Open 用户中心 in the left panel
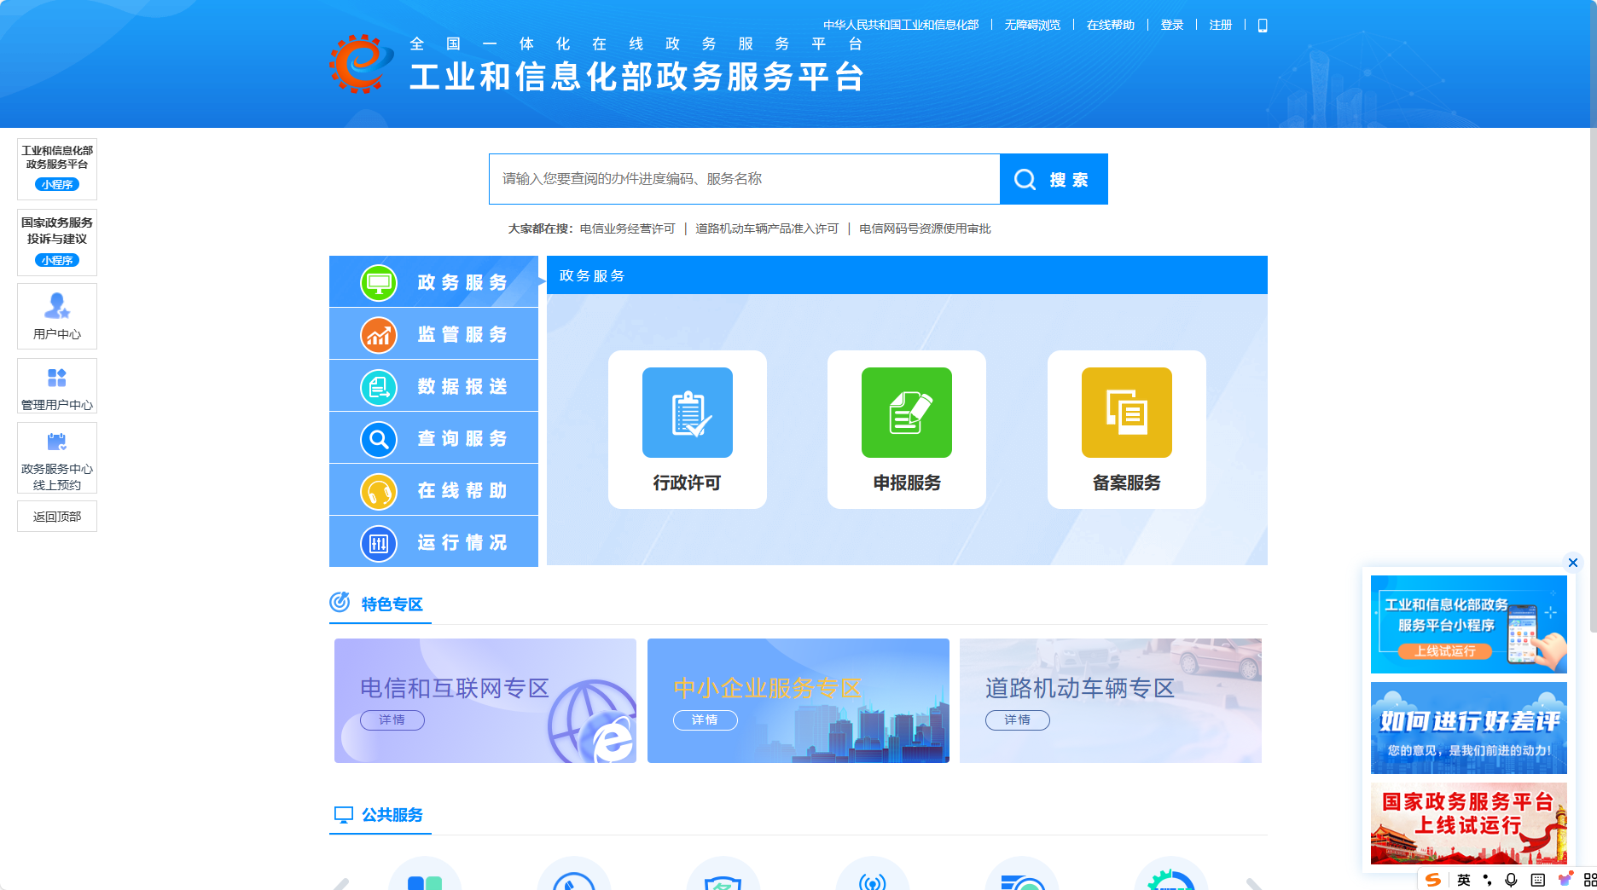The width and height of the screenshot is (1597, 890). 56,315
